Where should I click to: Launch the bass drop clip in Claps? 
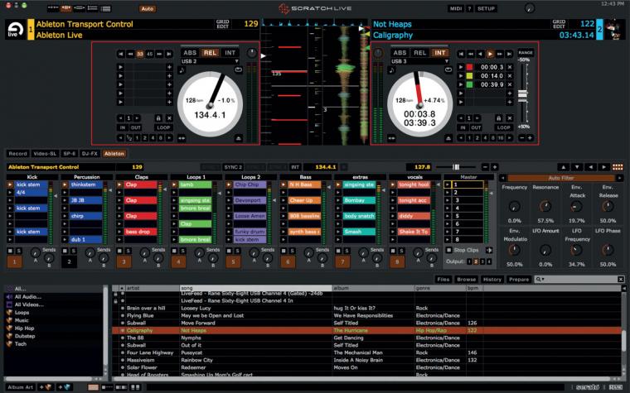click(140, 232)
